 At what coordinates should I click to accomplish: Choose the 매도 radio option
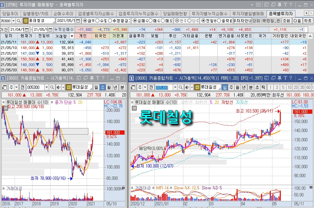point(163,21)
